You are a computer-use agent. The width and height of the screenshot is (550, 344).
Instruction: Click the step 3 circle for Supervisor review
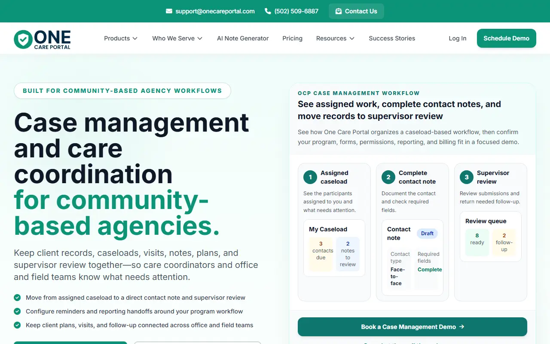click(467, 177)
